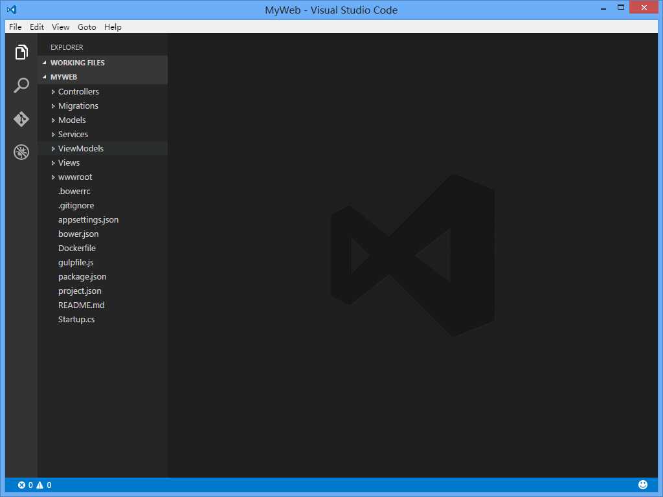The width and height of the screenshot is (663, 497).
Task: Select the ViewModels folder name
Action: 81,148
